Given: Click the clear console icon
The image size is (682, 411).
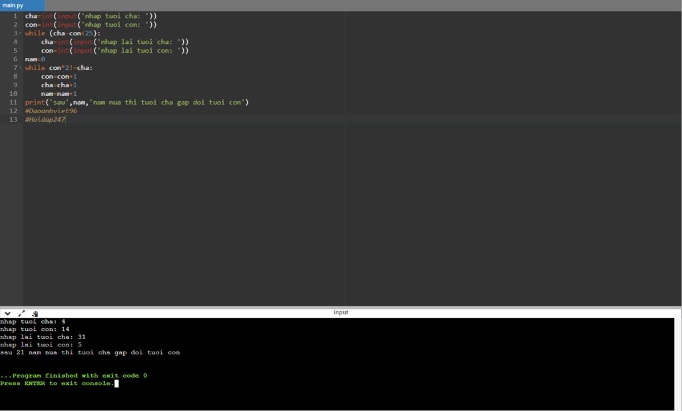Looking at the screenshot, I should [x=35, y=313].
